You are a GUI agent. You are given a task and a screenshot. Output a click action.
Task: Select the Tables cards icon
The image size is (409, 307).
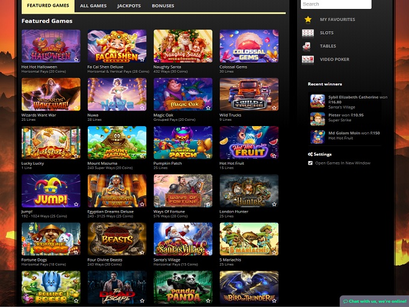point(308,46)
